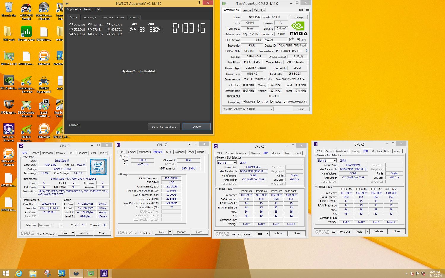
Task: Click Save to desktop button
Action: (164, 127)
